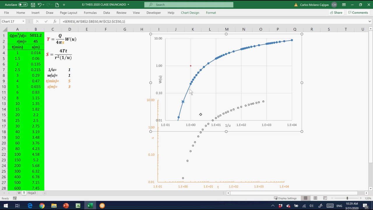Viewport: 373px width, 210px height.
Task: Open the undo history dropdown arrow
Action: coord(44,5)
